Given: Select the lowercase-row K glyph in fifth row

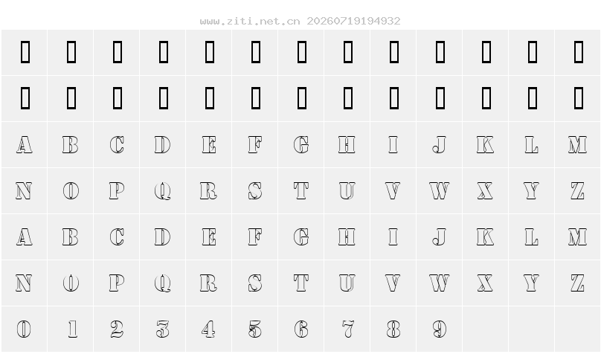Looking at the screenshot, I should point(485,236).
